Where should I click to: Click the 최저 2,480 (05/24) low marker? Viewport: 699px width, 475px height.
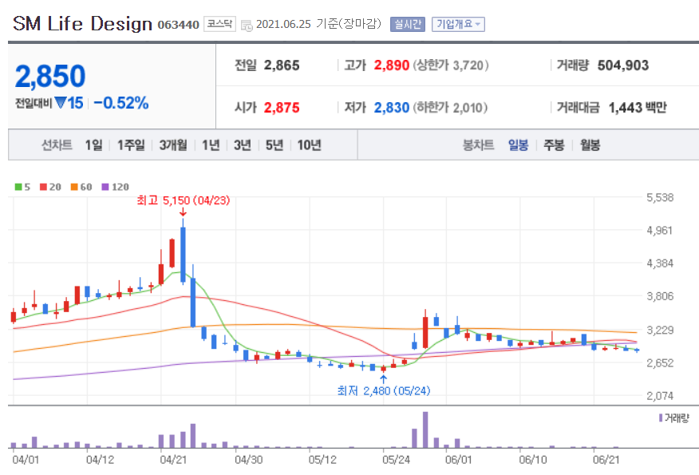[x=383, y=390]
